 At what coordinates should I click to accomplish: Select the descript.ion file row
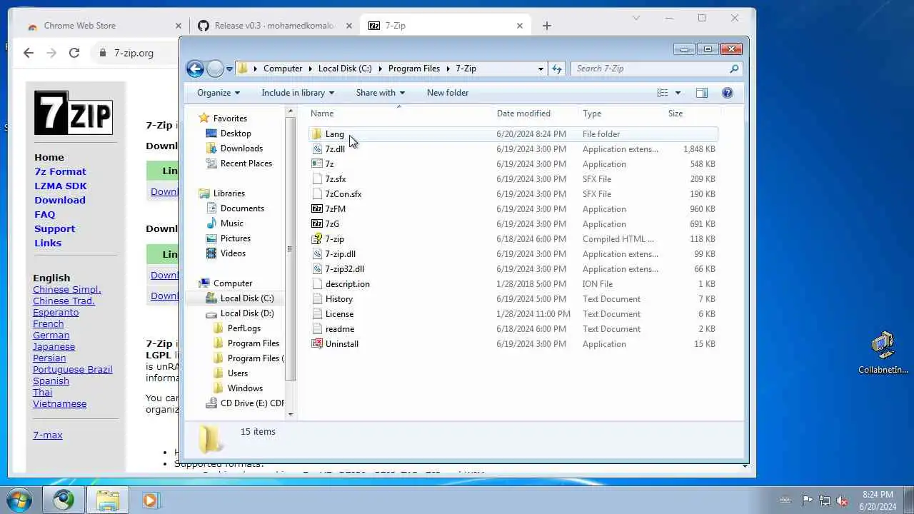pyautogui.click(x=514, y=284)
